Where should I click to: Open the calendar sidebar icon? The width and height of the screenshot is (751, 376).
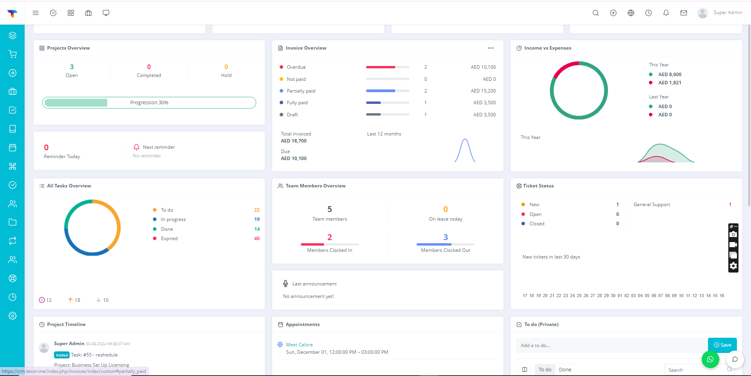tap(13, 148)
